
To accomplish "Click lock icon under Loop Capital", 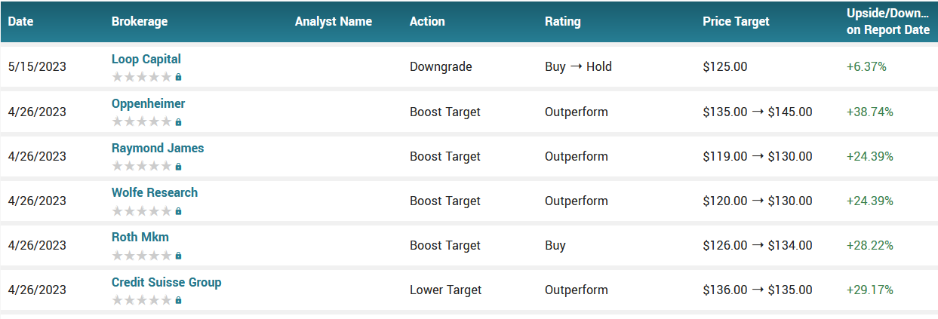I will click(x=178, y=77).
